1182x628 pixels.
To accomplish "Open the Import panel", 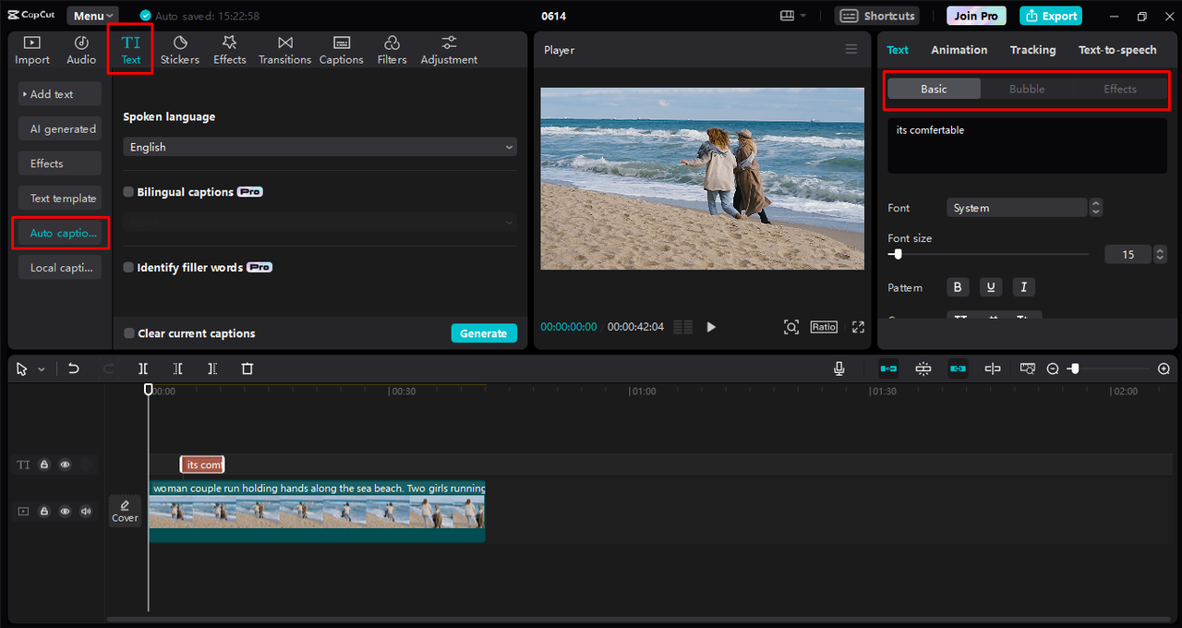I will pyautogui.click(x=32, y=50).
